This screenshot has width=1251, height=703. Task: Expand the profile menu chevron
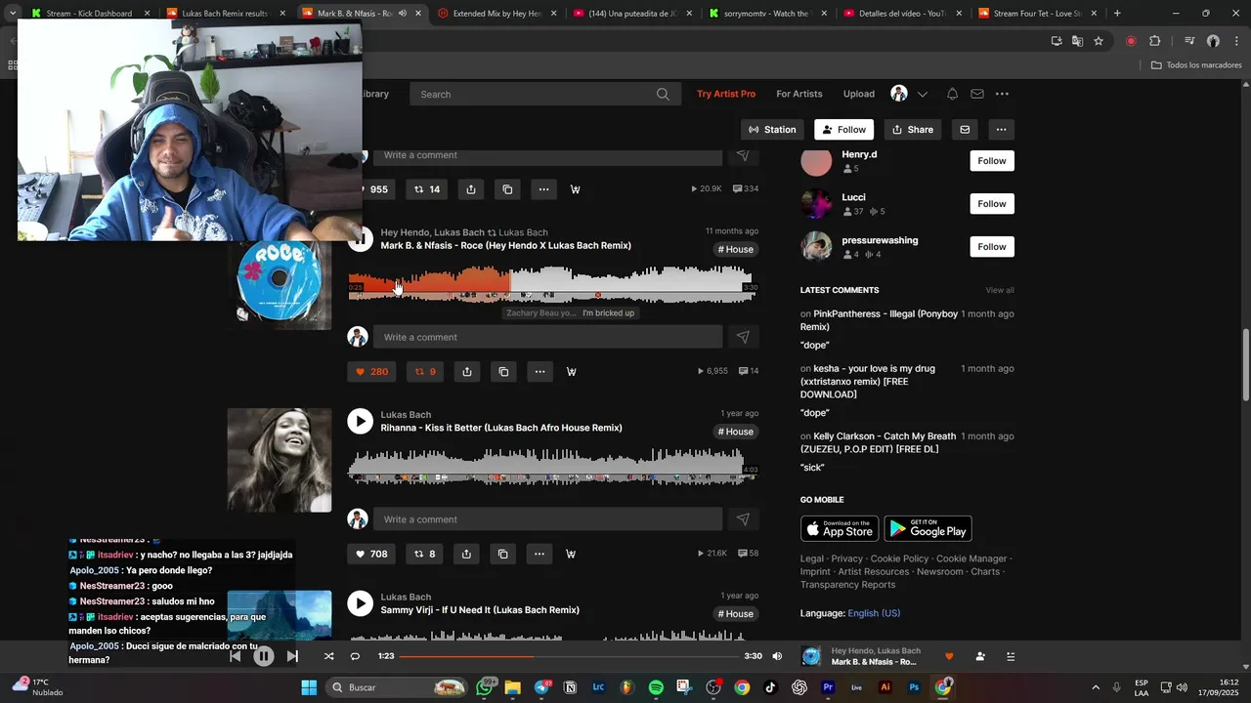[x=922, y=94]
